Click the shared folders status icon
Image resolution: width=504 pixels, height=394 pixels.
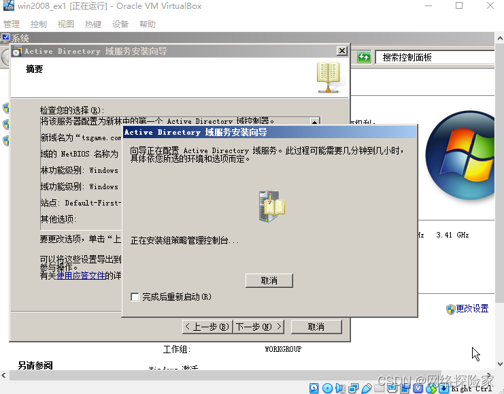(379, 388)
